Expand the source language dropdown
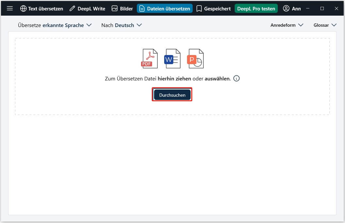 click(x=55, y=25)
